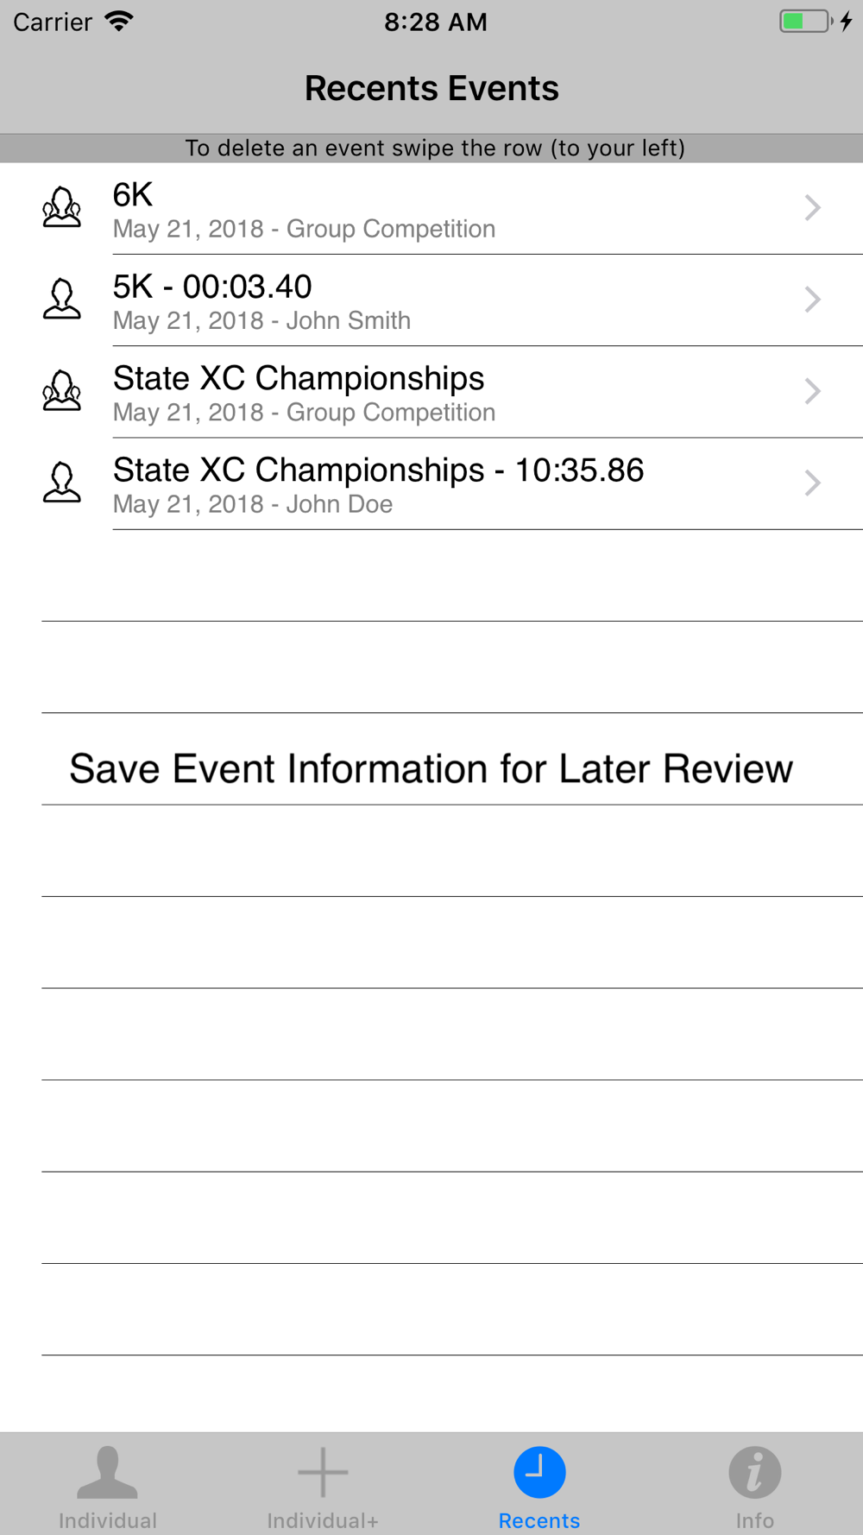
Task: Tap the Recents Events header title
Action: click(431, 88)
